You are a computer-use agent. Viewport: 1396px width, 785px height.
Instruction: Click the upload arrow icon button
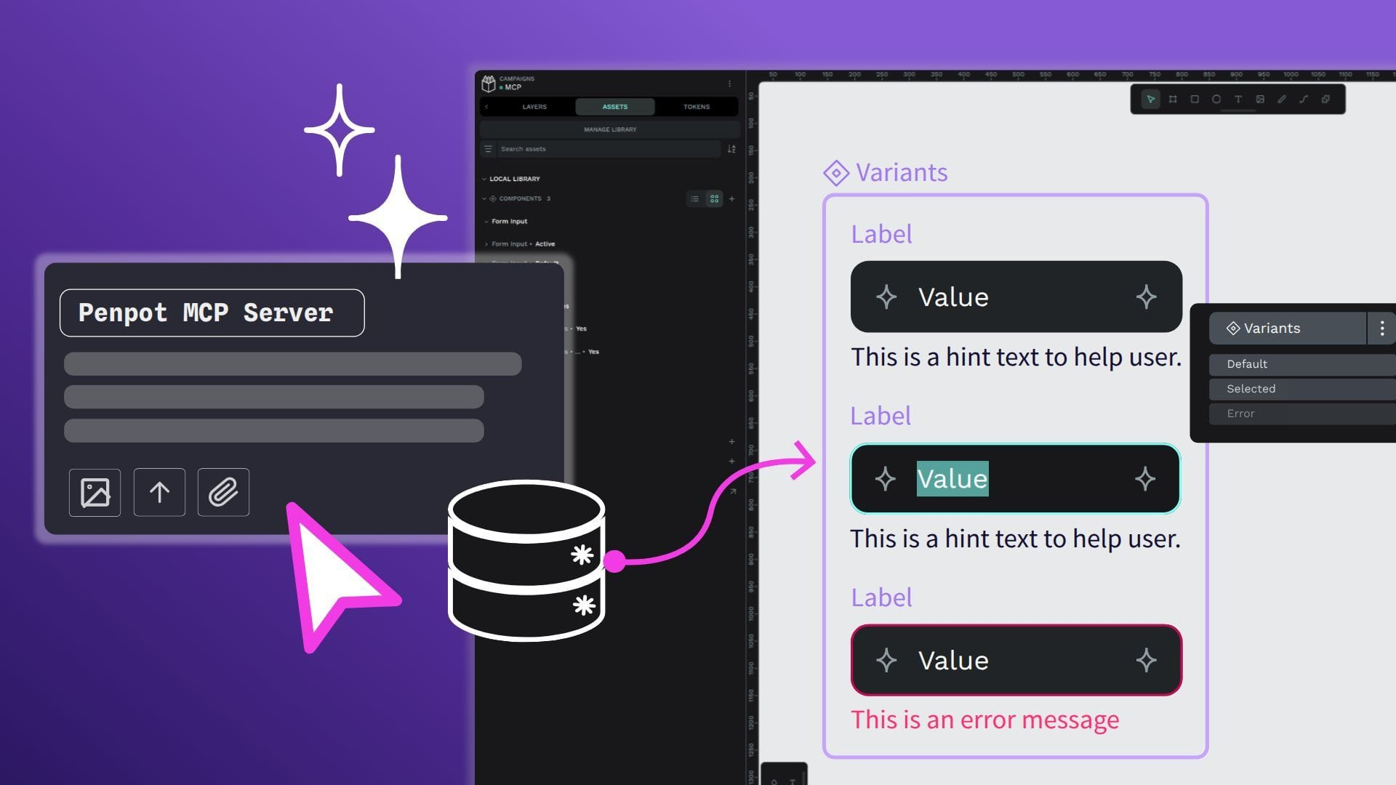[x=159, y=493]
